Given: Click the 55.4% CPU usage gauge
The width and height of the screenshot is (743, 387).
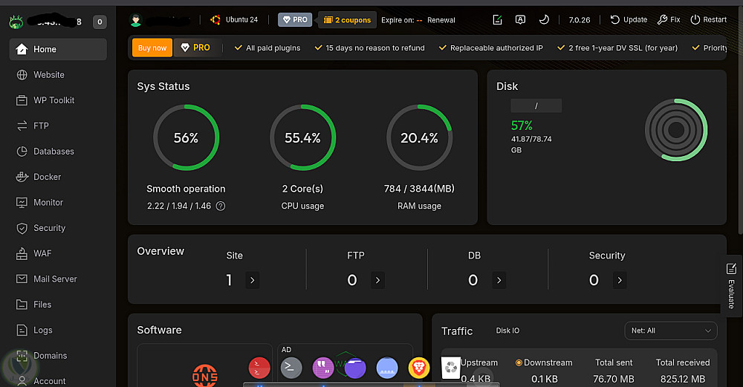Looking at the screenshot, I should (303, 137).
